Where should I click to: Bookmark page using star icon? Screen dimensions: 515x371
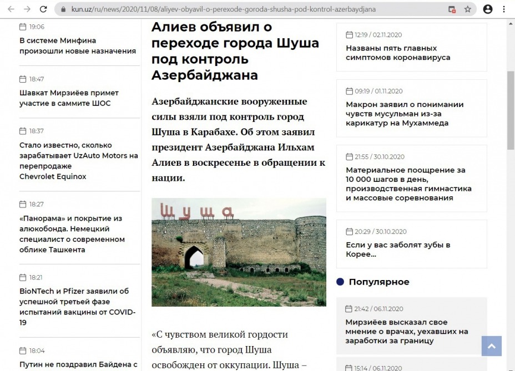point(468,9)
